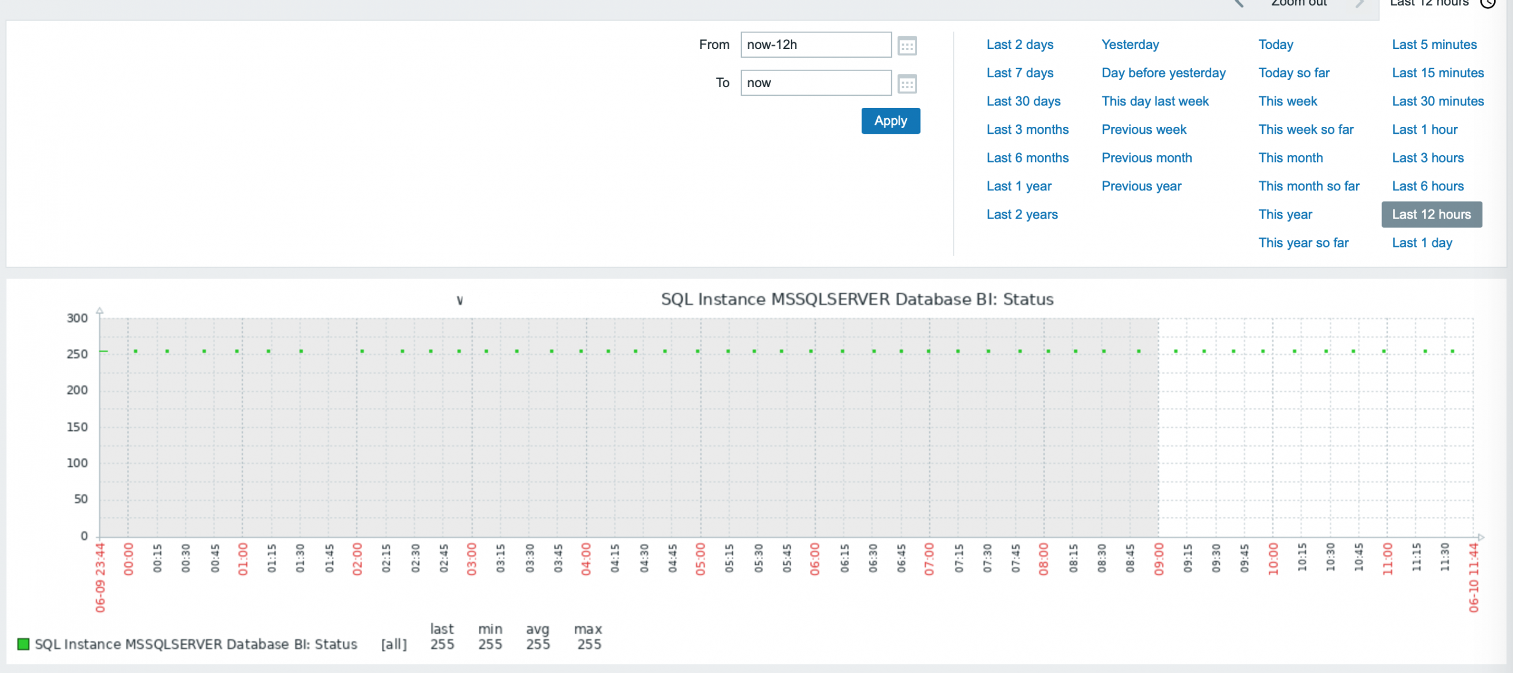Click into the From time field
This screenshot has width=1513, height=673.
815,45
